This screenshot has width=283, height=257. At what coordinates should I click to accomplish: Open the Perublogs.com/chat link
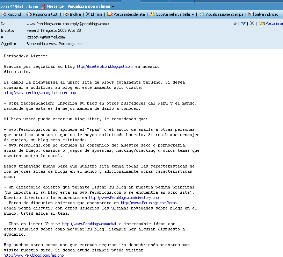pyautogui.click(x=89, y=224)
